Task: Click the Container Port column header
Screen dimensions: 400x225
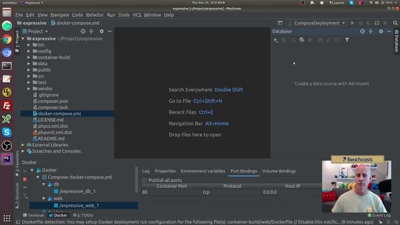Action: (171, 186)
